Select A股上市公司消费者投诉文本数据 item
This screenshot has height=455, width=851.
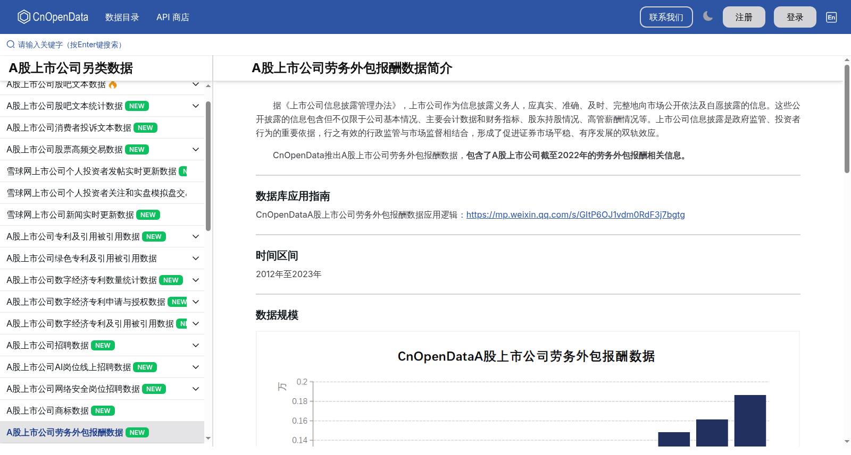[x=102, y=128]
